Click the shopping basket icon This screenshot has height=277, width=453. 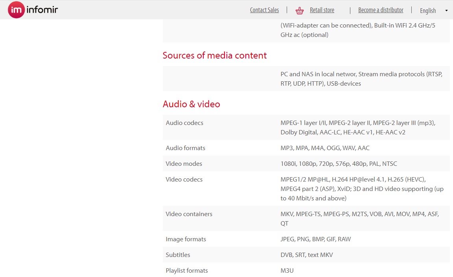click(300, 11)
